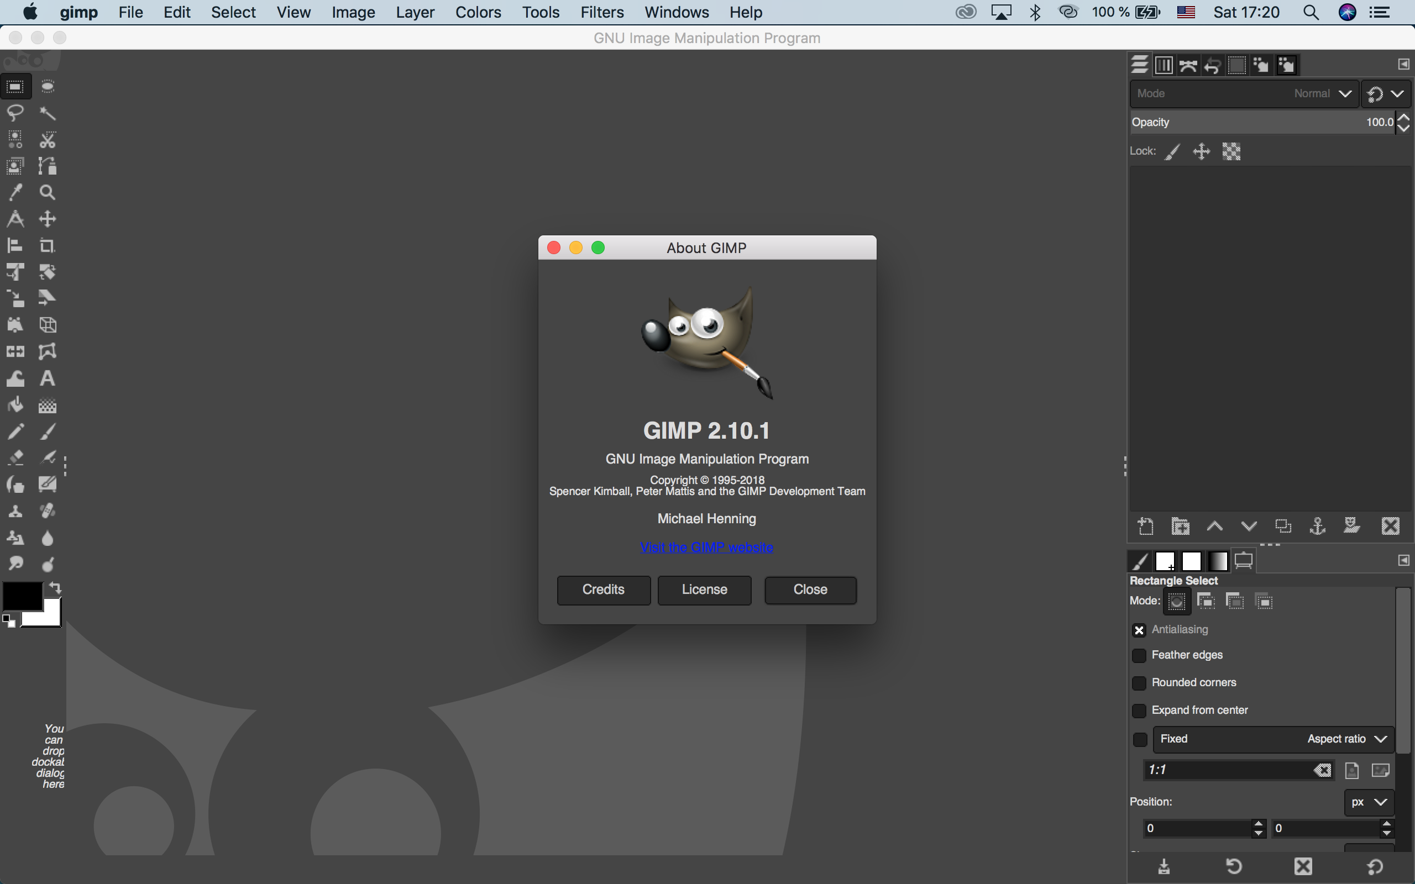Open the foreground color black swatch
Image resolution: width=1415 pixels, height=884 pixels.
click(22, 595)
